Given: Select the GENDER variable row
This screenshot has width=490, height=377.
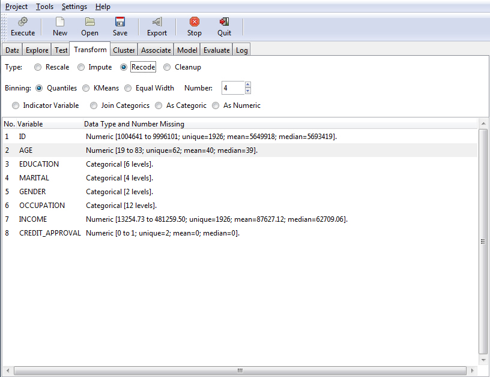Looking at the screenshot, I should (240, 191).
